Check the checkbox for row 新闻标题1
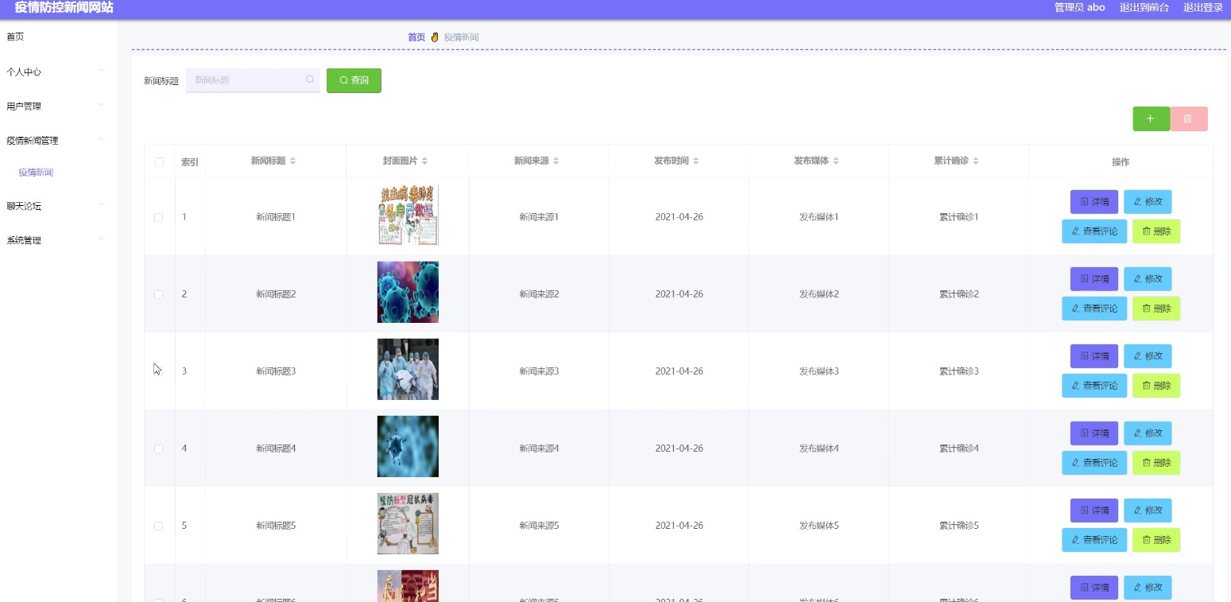1231x602 pixels. [x=159, y=217]
